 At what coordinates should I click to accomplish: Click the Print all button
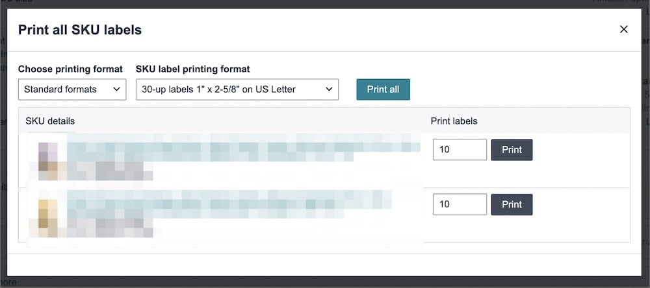[383, 90]
